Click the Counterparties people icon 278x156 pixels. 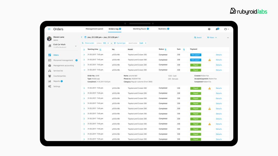[x=50, y=76]
